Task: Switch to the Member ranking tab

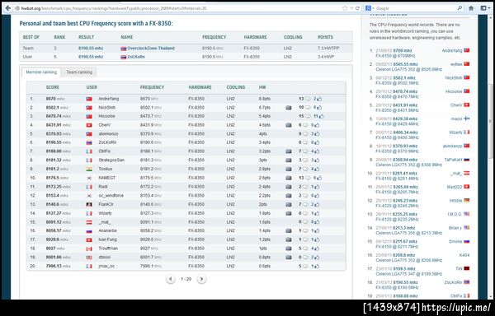Action: pos(41,72)
